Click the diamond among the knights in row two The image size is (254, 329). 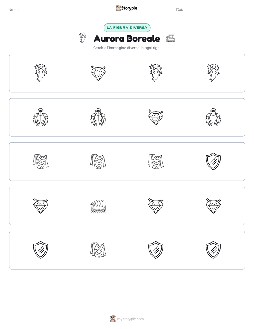156,117
